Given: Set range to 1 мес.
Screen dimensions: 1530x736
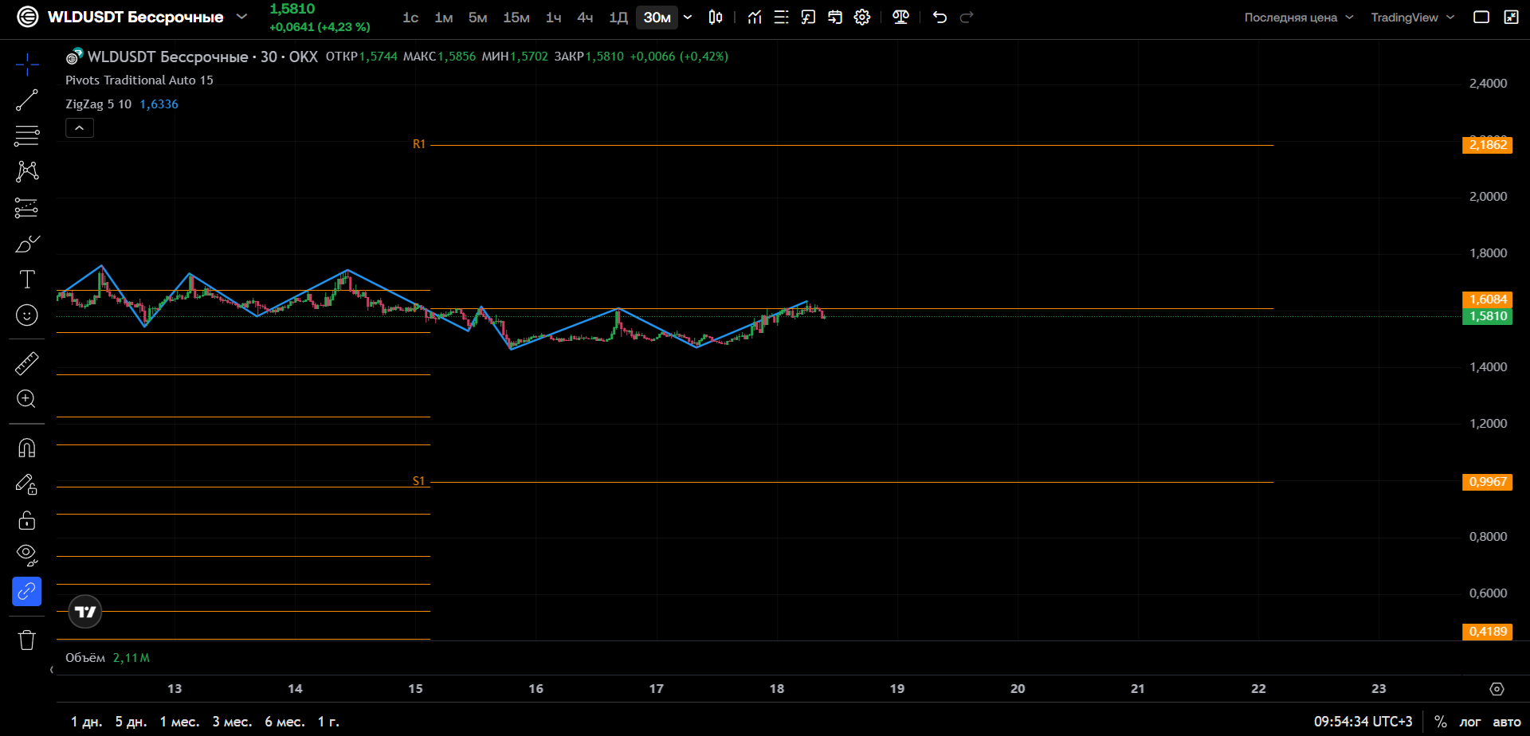Looking at the screenshot, I should (179, 722).
